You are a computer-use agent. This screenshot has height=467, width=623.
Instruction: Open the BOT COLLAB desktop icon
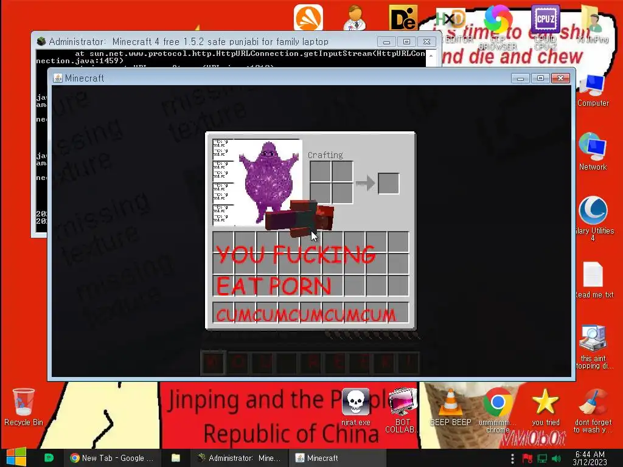[x=402, y=410]
